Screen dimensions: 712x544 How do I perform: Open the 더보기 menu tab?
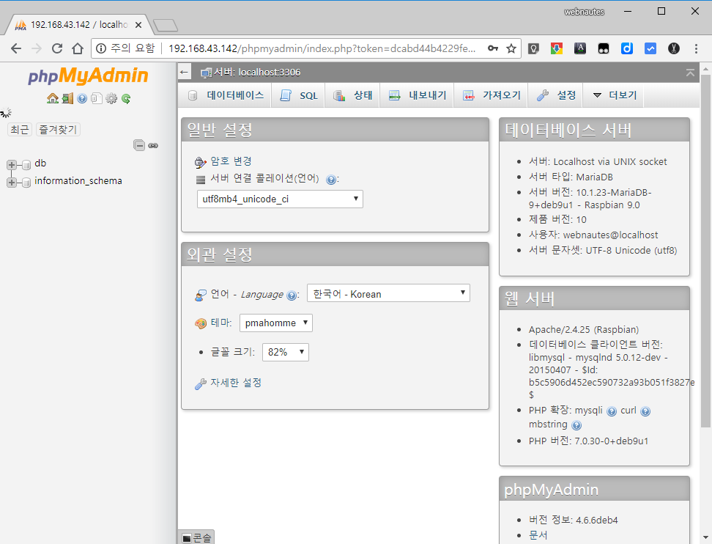(x=613, y=95)
